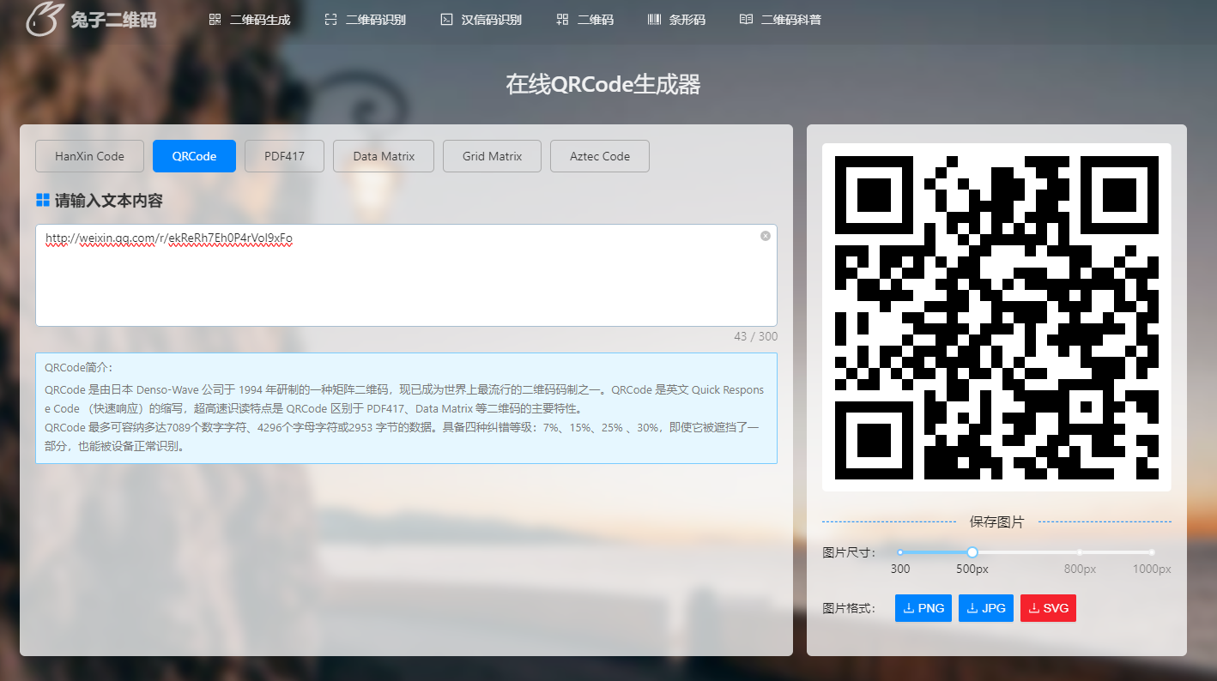Click the 图片格式 label
Screen dimensions: 1217x681
click(850, 608)
